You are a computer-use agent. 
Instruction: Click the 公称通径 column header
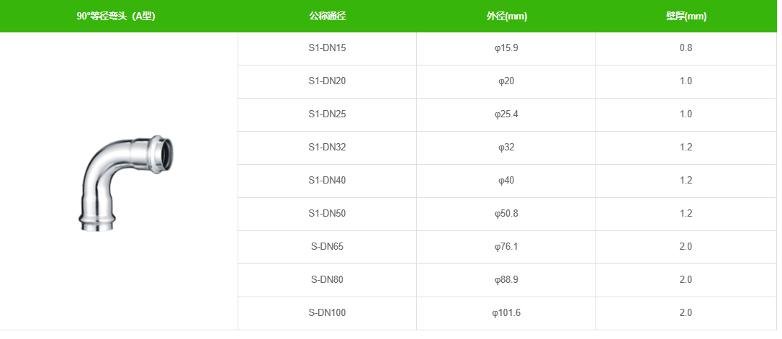(327, 17)
